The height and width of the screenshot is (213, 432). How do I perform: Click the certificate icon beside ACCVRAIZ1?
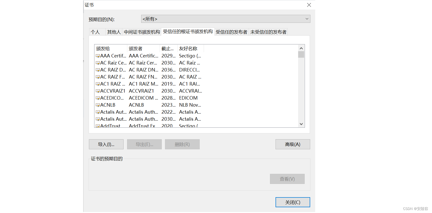pos(98,91)
